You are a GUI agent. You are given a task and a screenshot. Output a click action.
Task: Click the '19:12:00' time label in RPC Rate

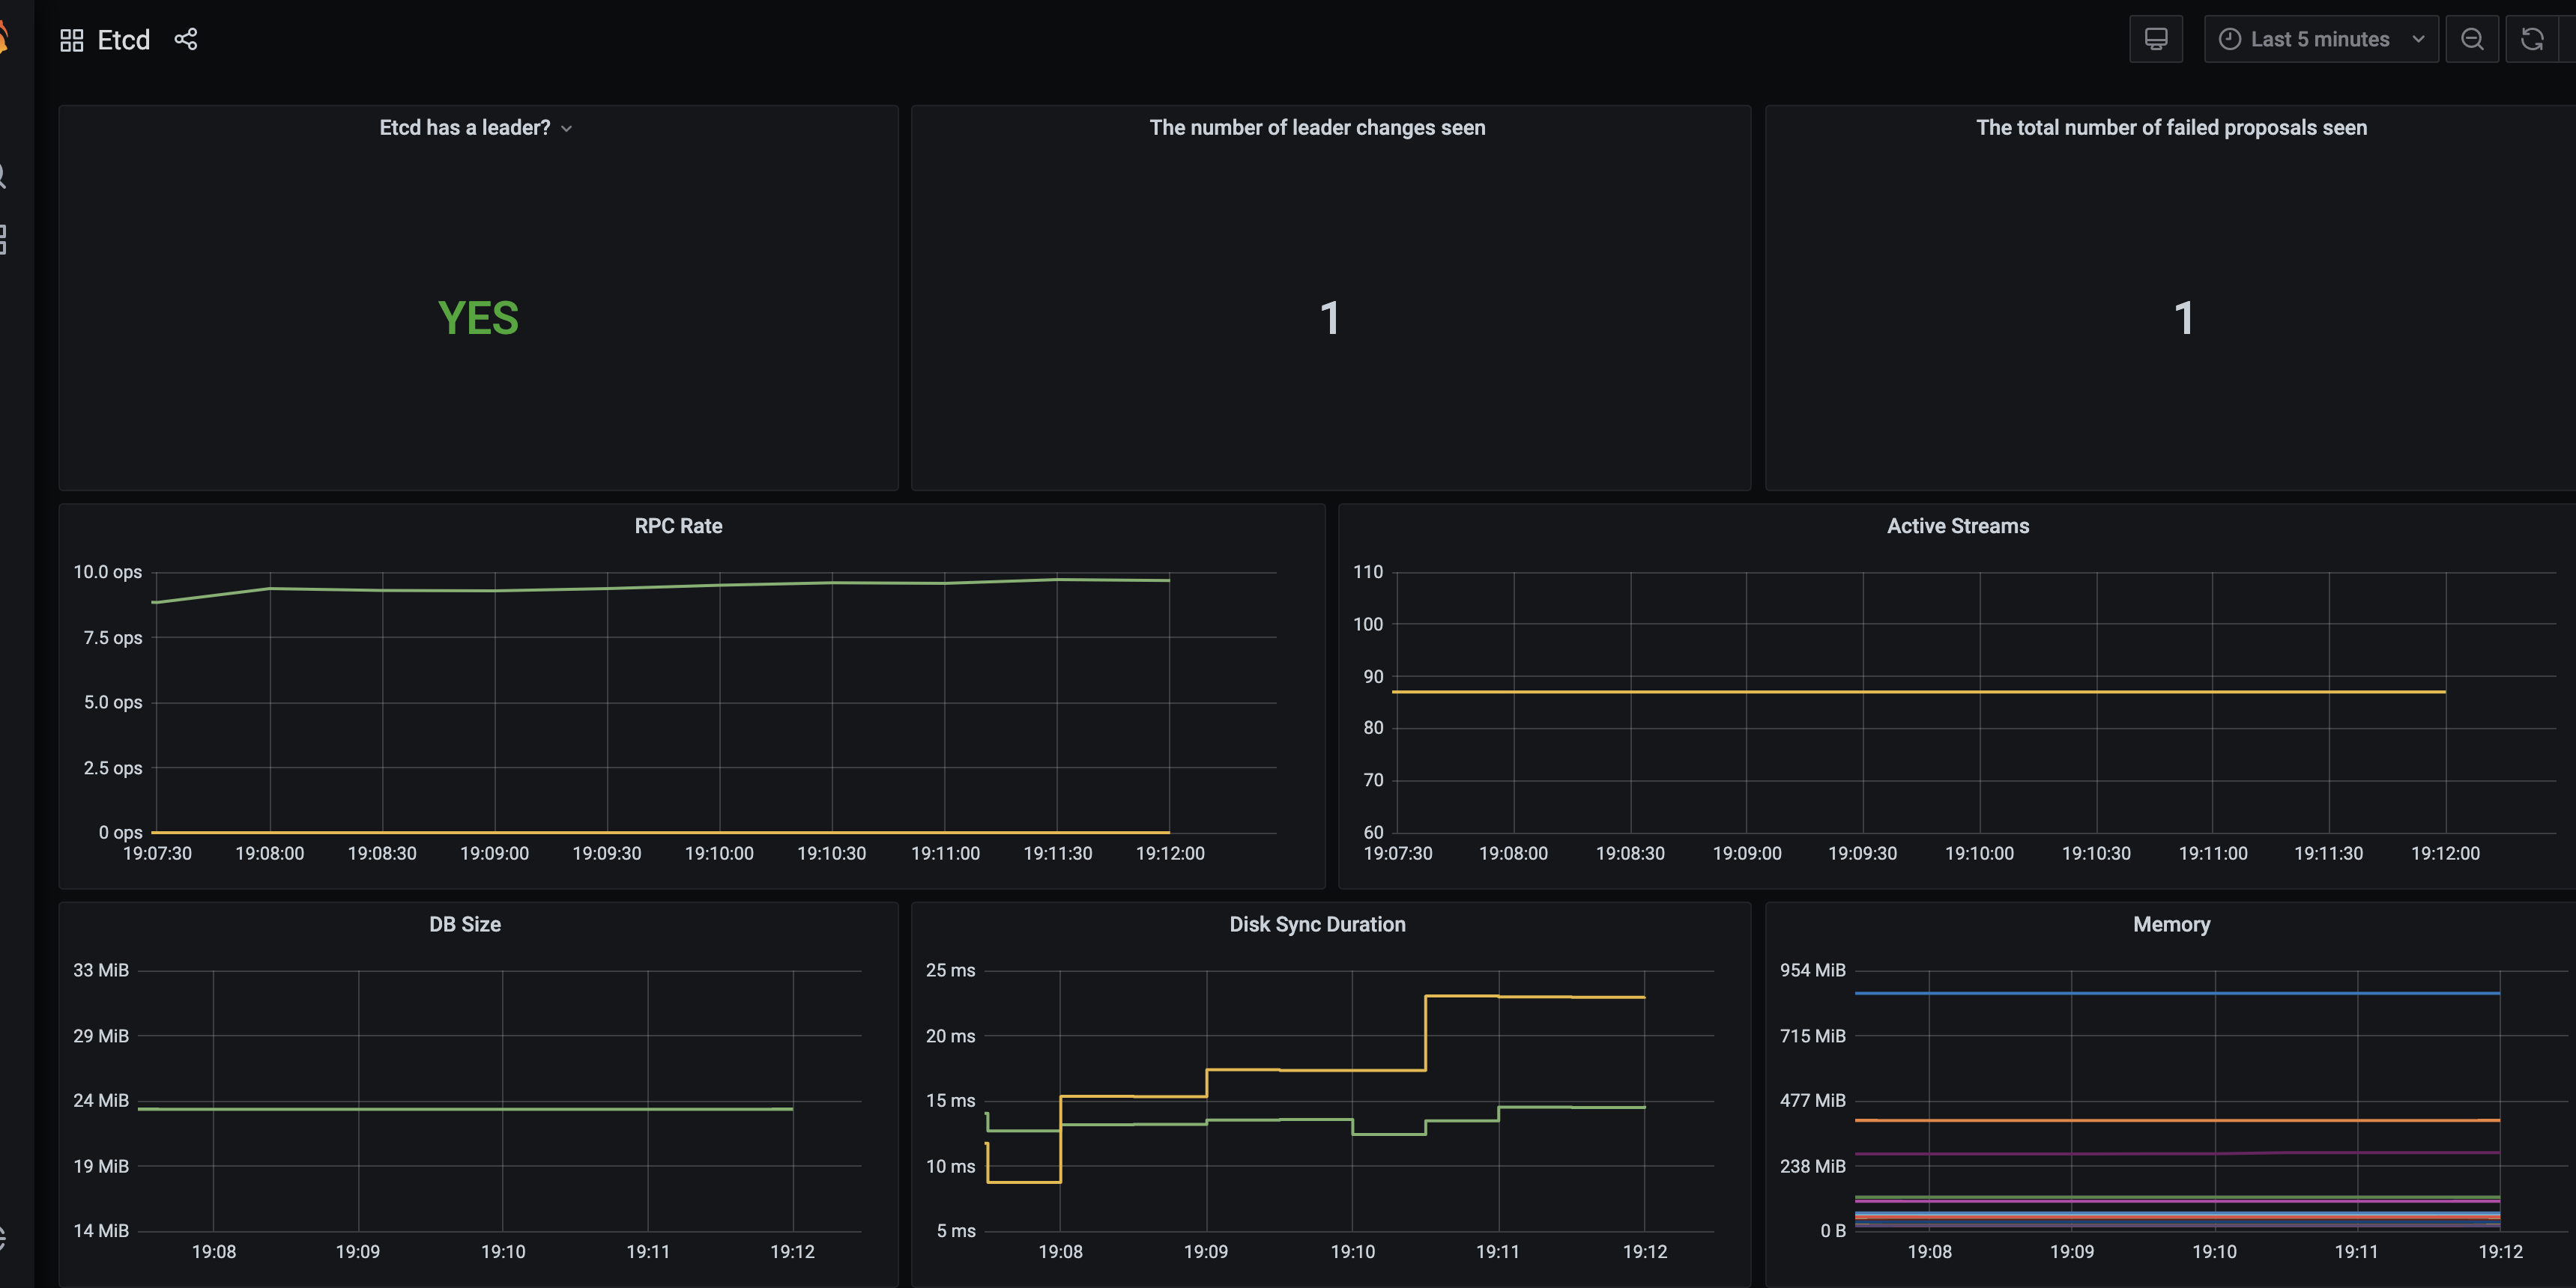[x=1170, y=854]
